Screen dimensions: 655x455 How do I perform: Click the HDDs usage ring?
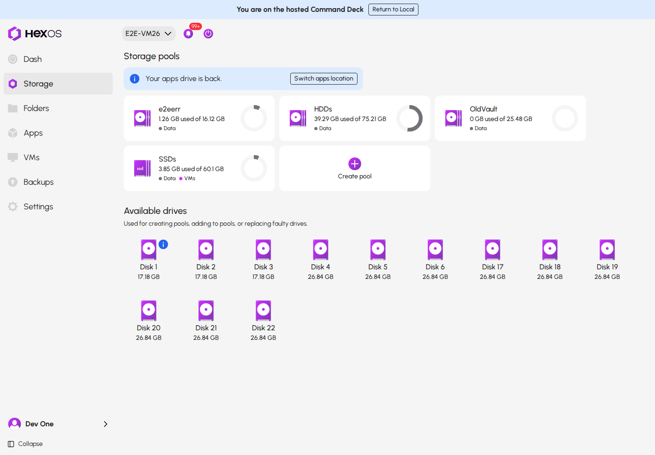(x=409, y=118)
